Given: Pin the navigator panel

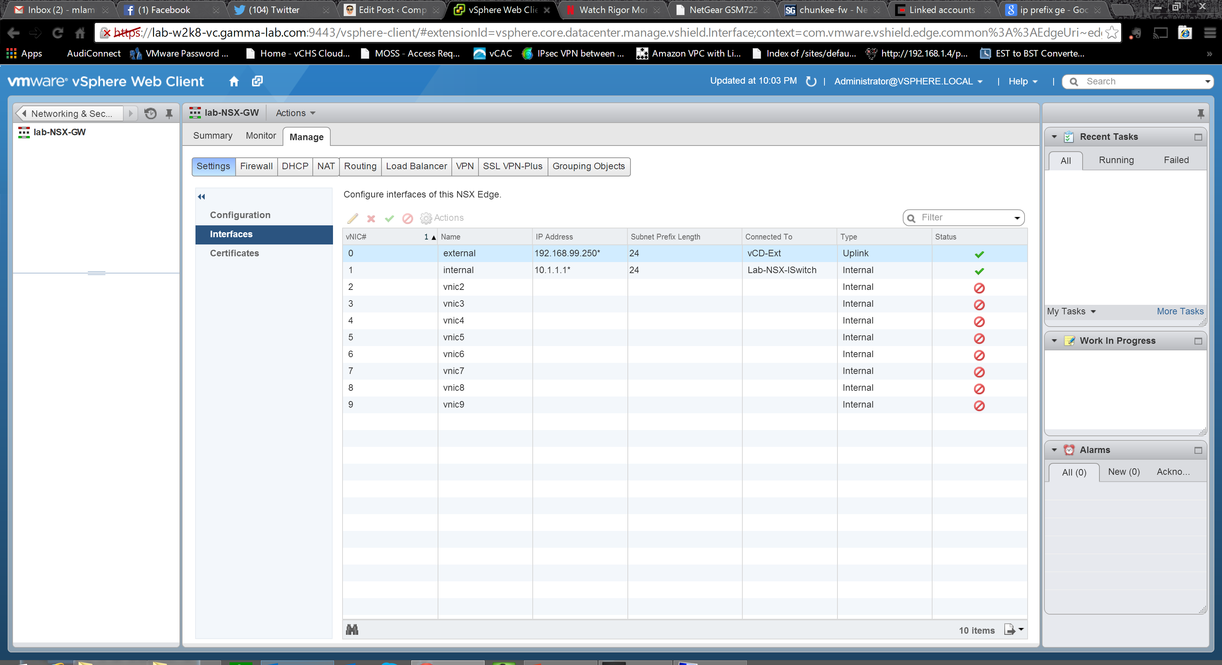Looking at the screenshot, I should (169, 113).
